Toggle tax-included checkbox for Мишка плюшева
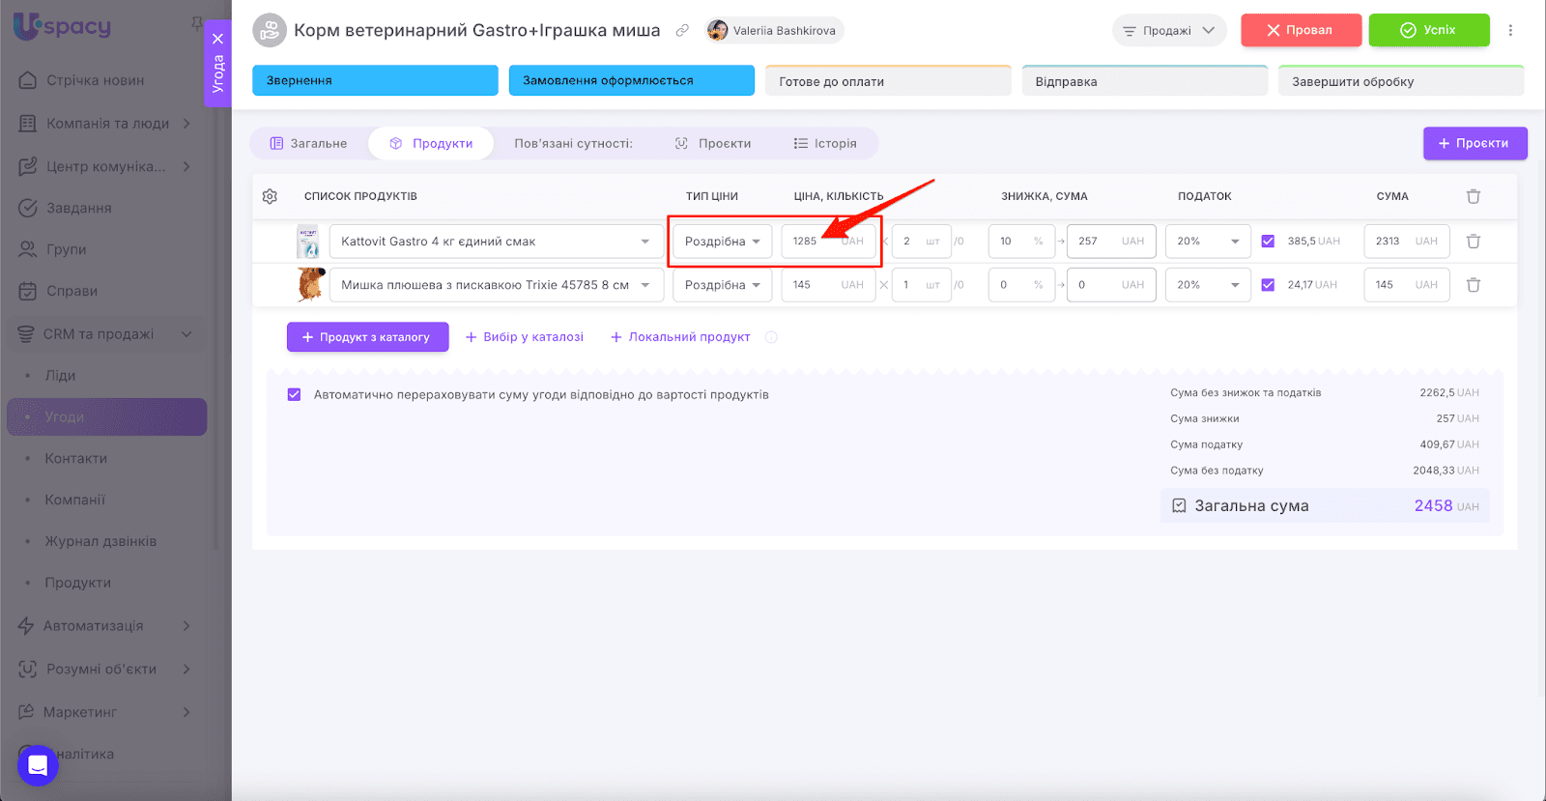This screenshot has width=1546, height=801. tap(1268, 285)
